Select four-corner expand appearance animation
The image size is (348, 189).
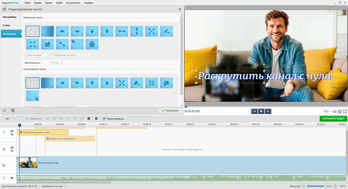coord(32,44)
